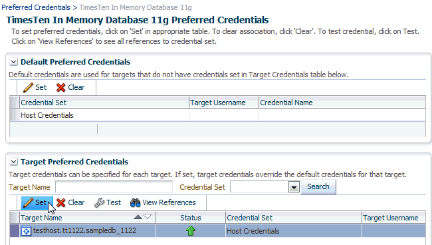This screenshot has width=432, height=245.
Task: Click Clear in Default Preferred Credentials toolbar
Action: [x=70, y=87]
